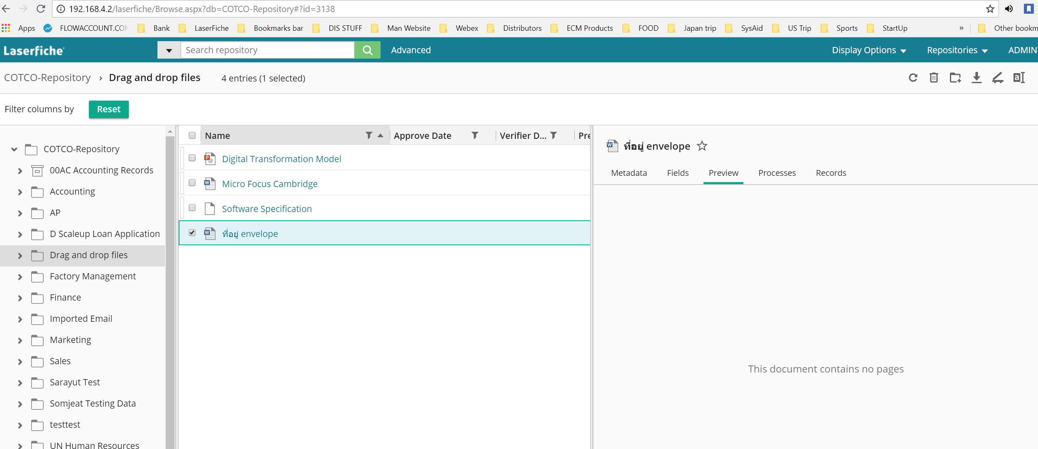Open the Display Options dropdown

tap(868, 50)
